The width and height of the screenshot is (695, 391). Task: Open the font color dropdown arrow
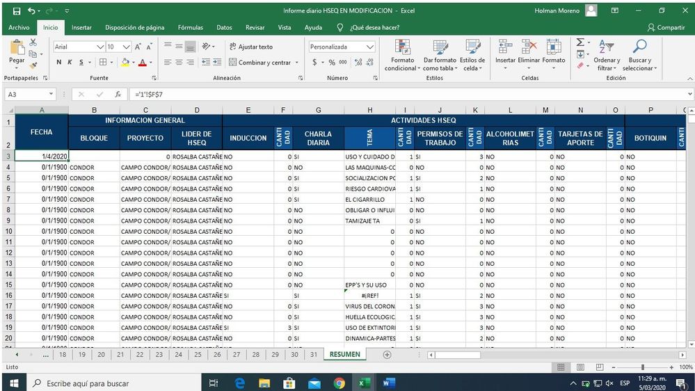[x=151, y=63]
